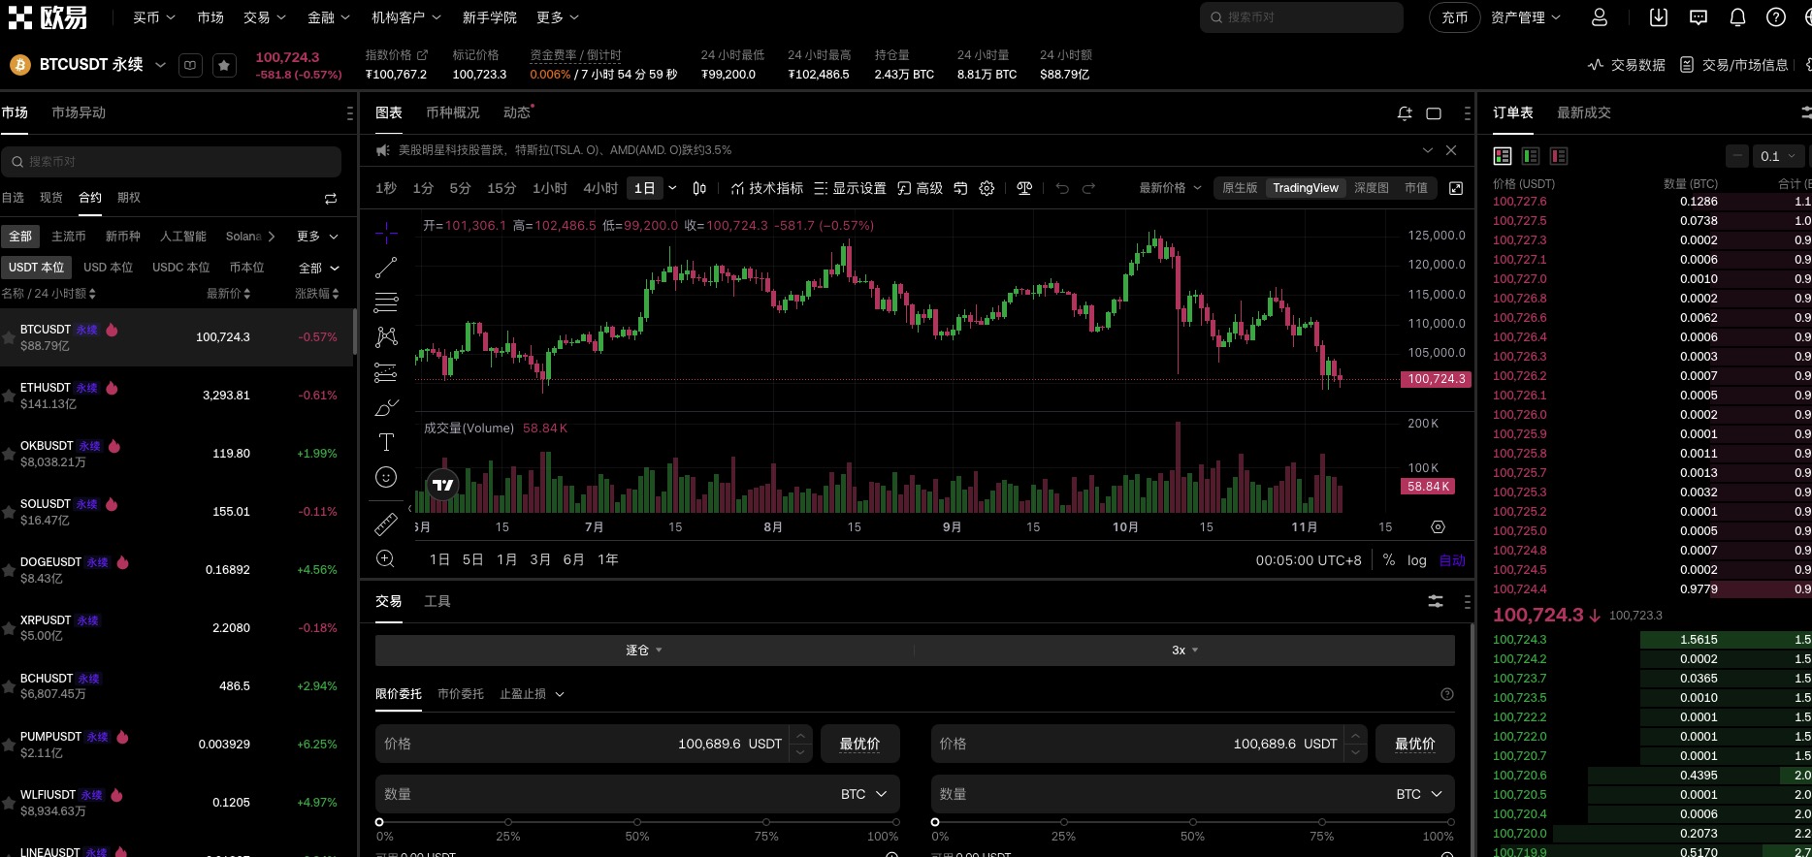Image resolution: width=1812 pixels, height=857 pixels.
Task: Show only sell orders in order book
Action: (1559, 156)
